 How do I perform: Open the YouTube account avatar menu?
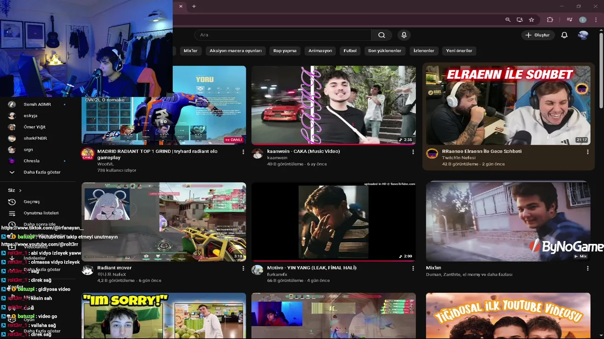click(583, 35)
